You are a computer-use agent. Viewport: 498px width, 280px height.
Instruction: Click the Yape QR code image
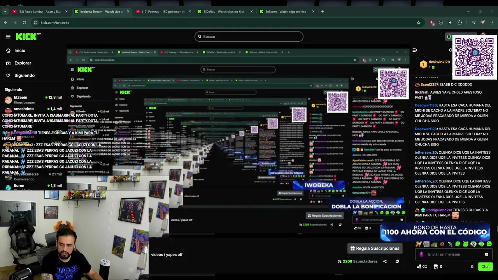[475, 58]
